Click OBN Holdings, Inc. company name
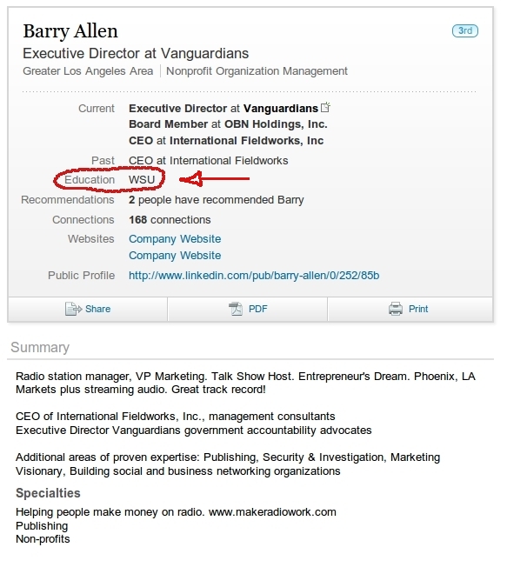Viewport: 507px width, 574px height. [x=276, y=124]
